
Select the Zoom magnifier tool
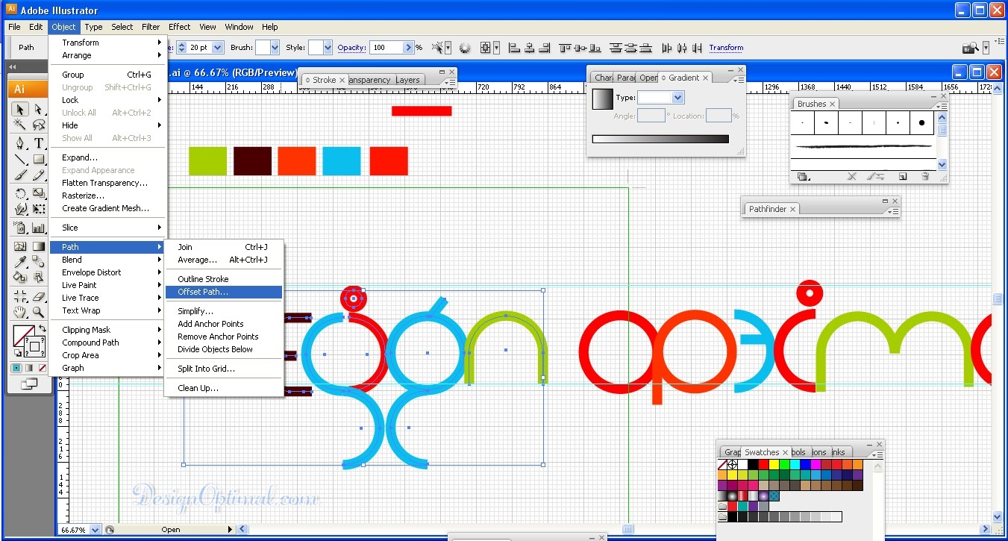click(x=38, y=312)
